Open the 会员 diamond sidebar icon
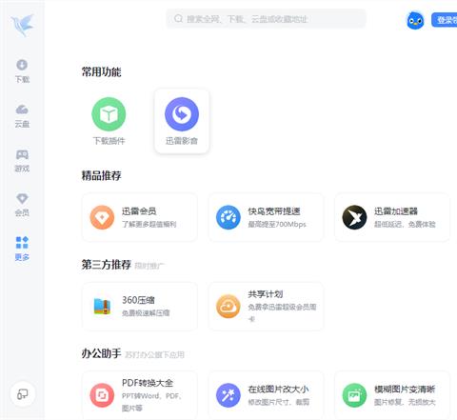 point(22,205)
